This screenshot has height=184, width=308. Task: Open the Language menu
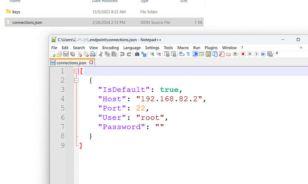pyautogui.click(x=132, y=48)
